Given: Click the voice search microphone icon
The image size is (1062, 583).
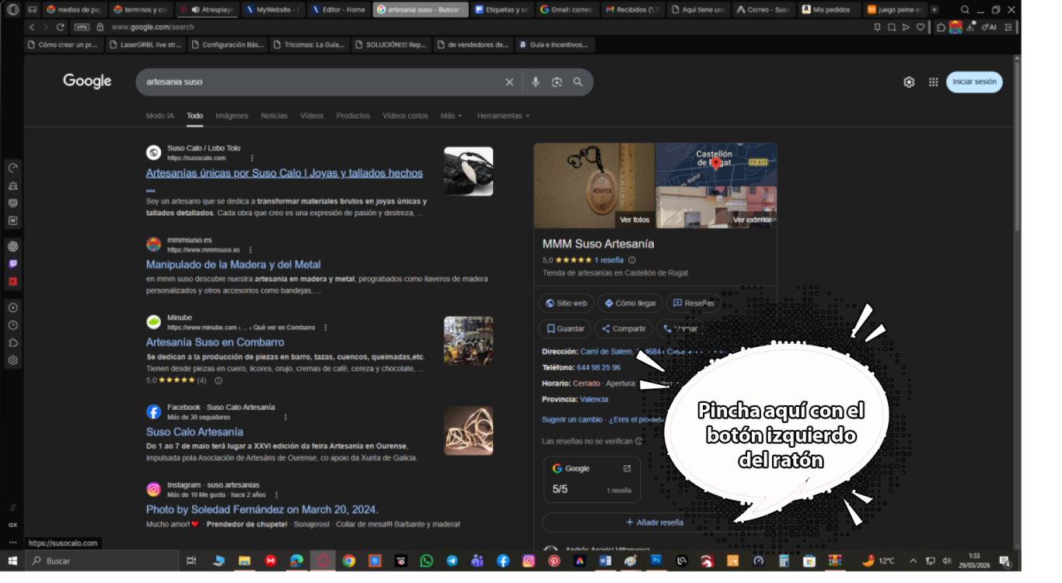Looking at the screenshot, I should 535,82.
